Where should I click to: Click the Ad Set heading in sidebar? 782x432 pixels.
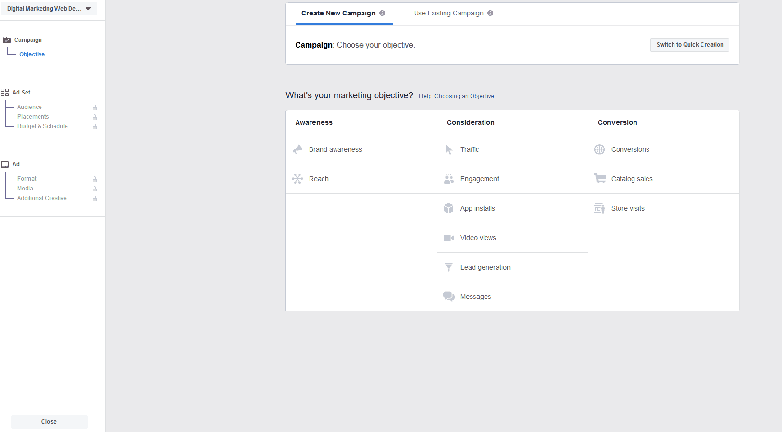[x=22, y=93]
